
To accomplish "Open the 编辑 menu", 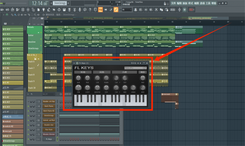I will pos(179,3).
